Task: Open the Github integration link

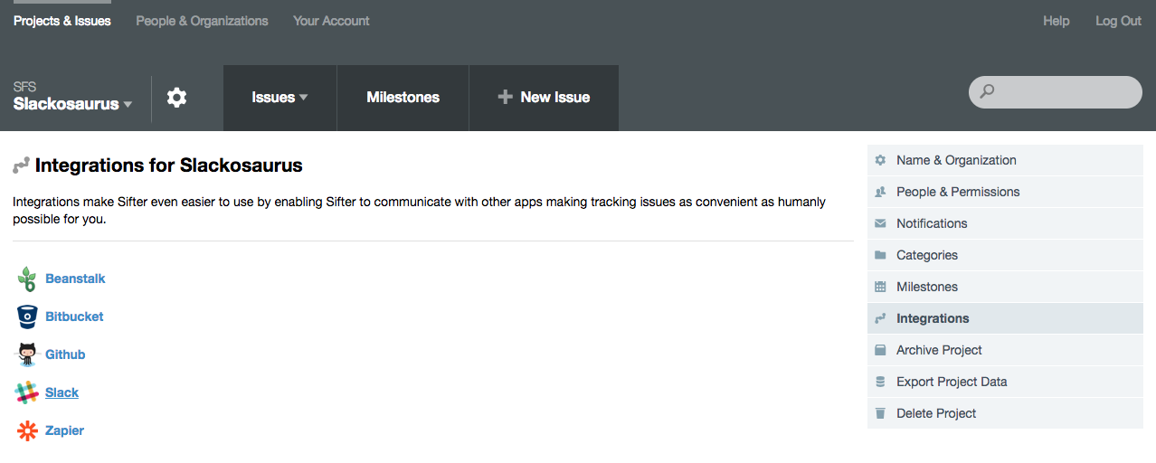Action: (65, 354)
